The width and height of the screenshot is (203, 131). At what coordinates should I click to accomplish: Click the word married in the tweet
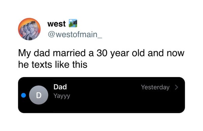[69, 53]
